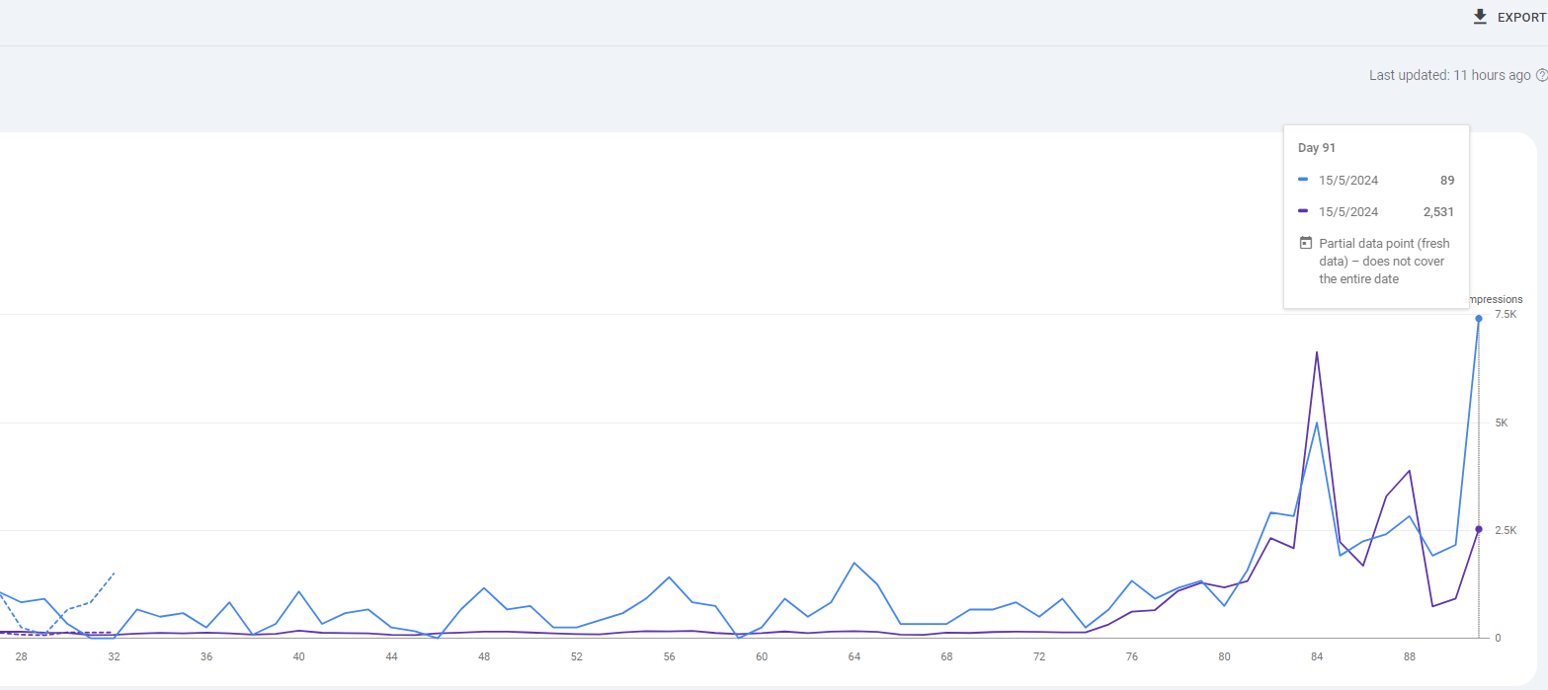The width and height of the screenshot is (1548, 690).
Task: Click the Impressions axis title
Action: [1494, 299]
